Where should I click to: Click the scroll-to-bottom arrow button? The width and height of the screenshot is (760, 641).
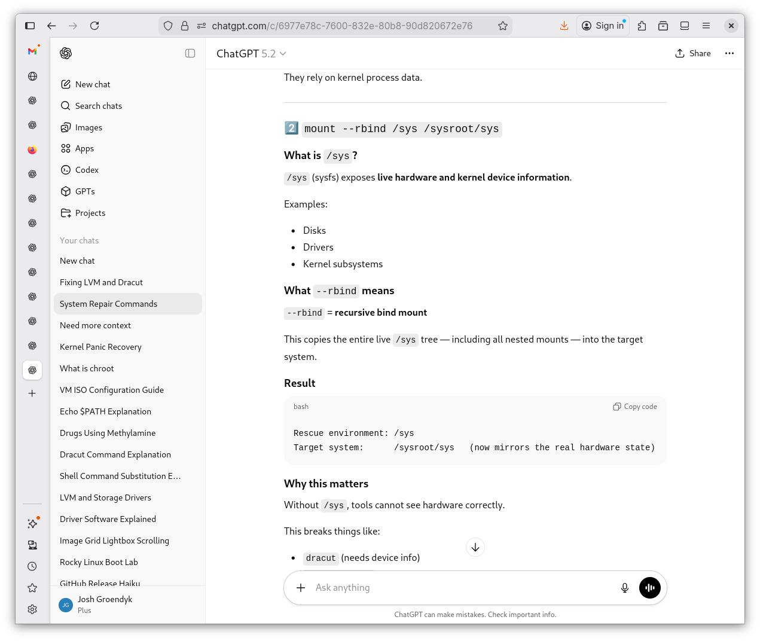(475, 547)
